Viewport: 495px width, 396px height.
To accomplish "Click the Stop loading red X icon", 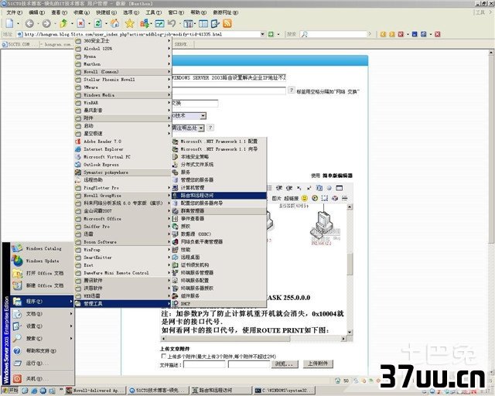I will click(x=80, y=23).
